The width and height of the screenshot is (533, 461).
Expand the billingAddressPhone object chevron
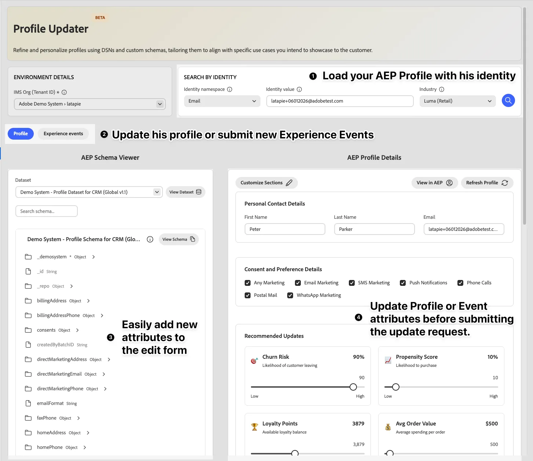coord(102,316)
